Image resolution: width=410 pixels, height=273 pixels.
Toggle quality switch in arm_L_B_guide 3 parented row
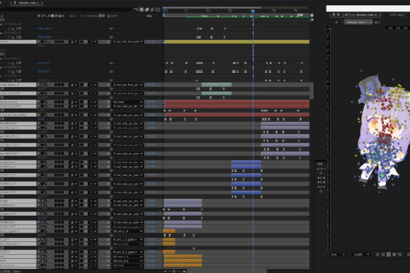46,240
